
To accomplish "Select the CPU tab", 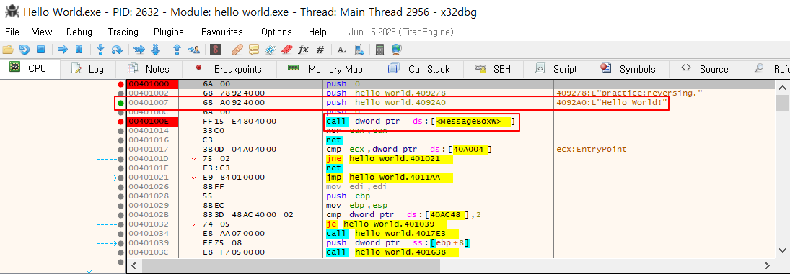I will click(x=30, y=69).
